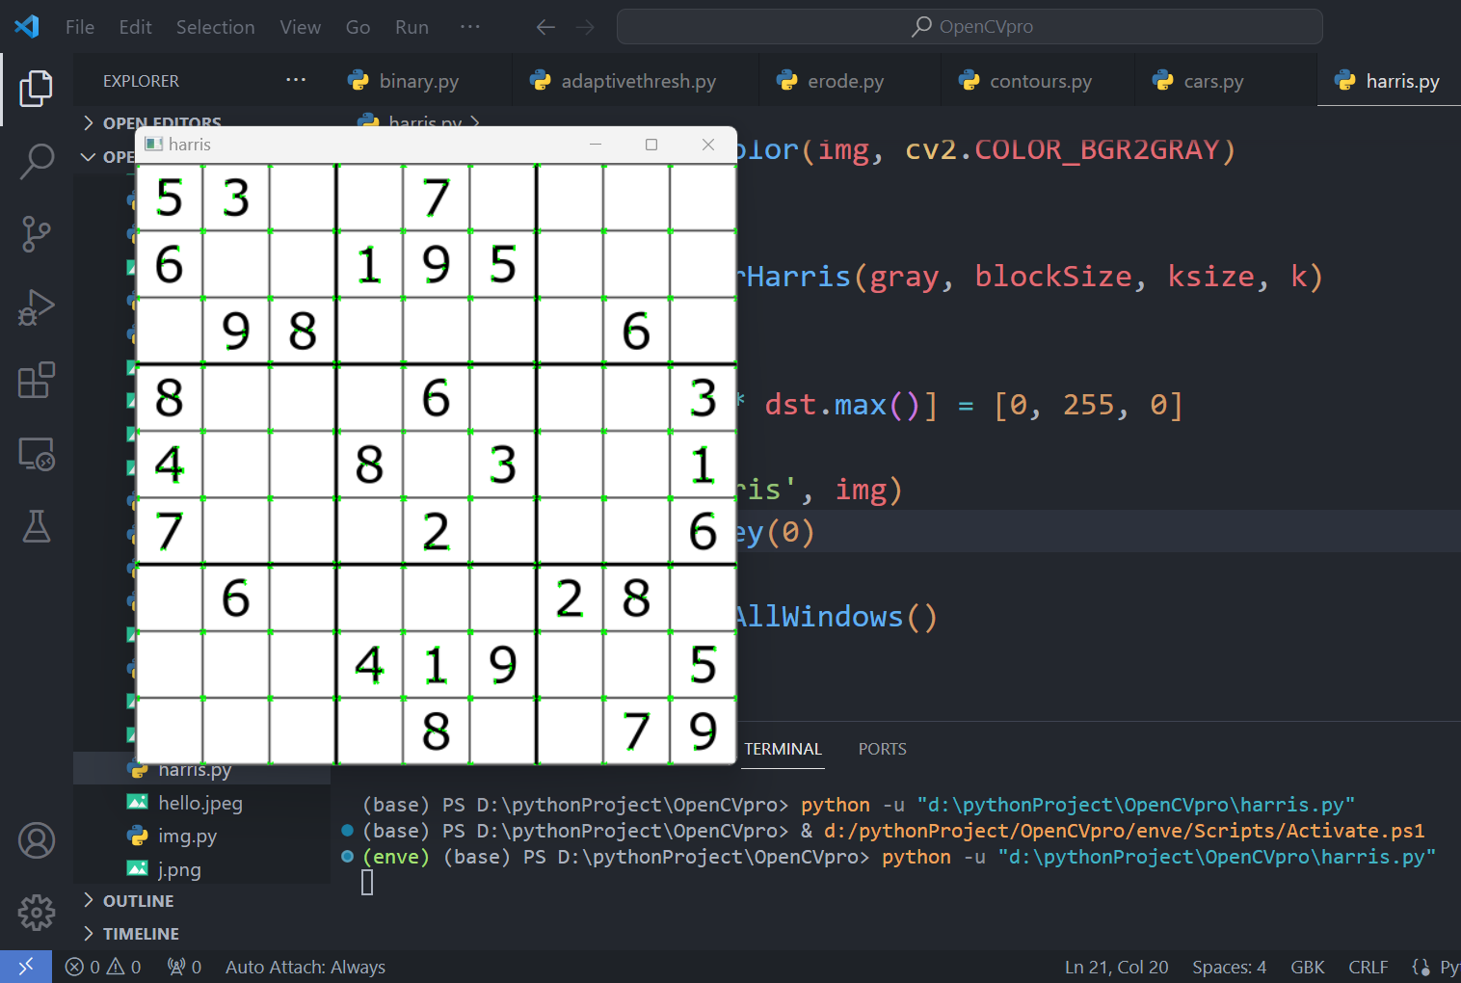The image size is (1461, 983).
Task: Open the hidden menu bar items ellipsis
Action: coord(470,27)
